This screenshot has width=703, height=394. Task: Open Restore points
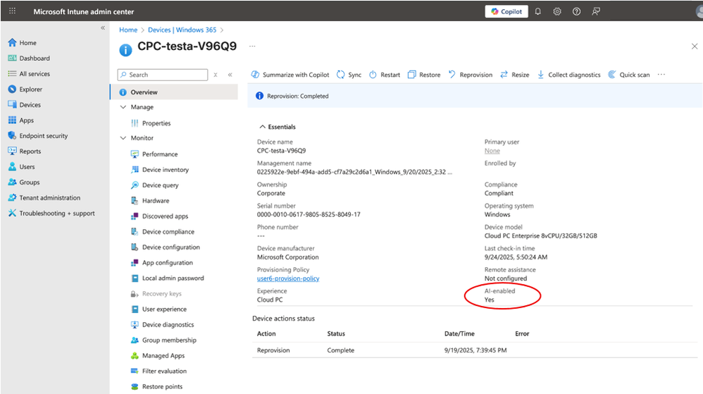pyautogui.click(x=156, y=386)
